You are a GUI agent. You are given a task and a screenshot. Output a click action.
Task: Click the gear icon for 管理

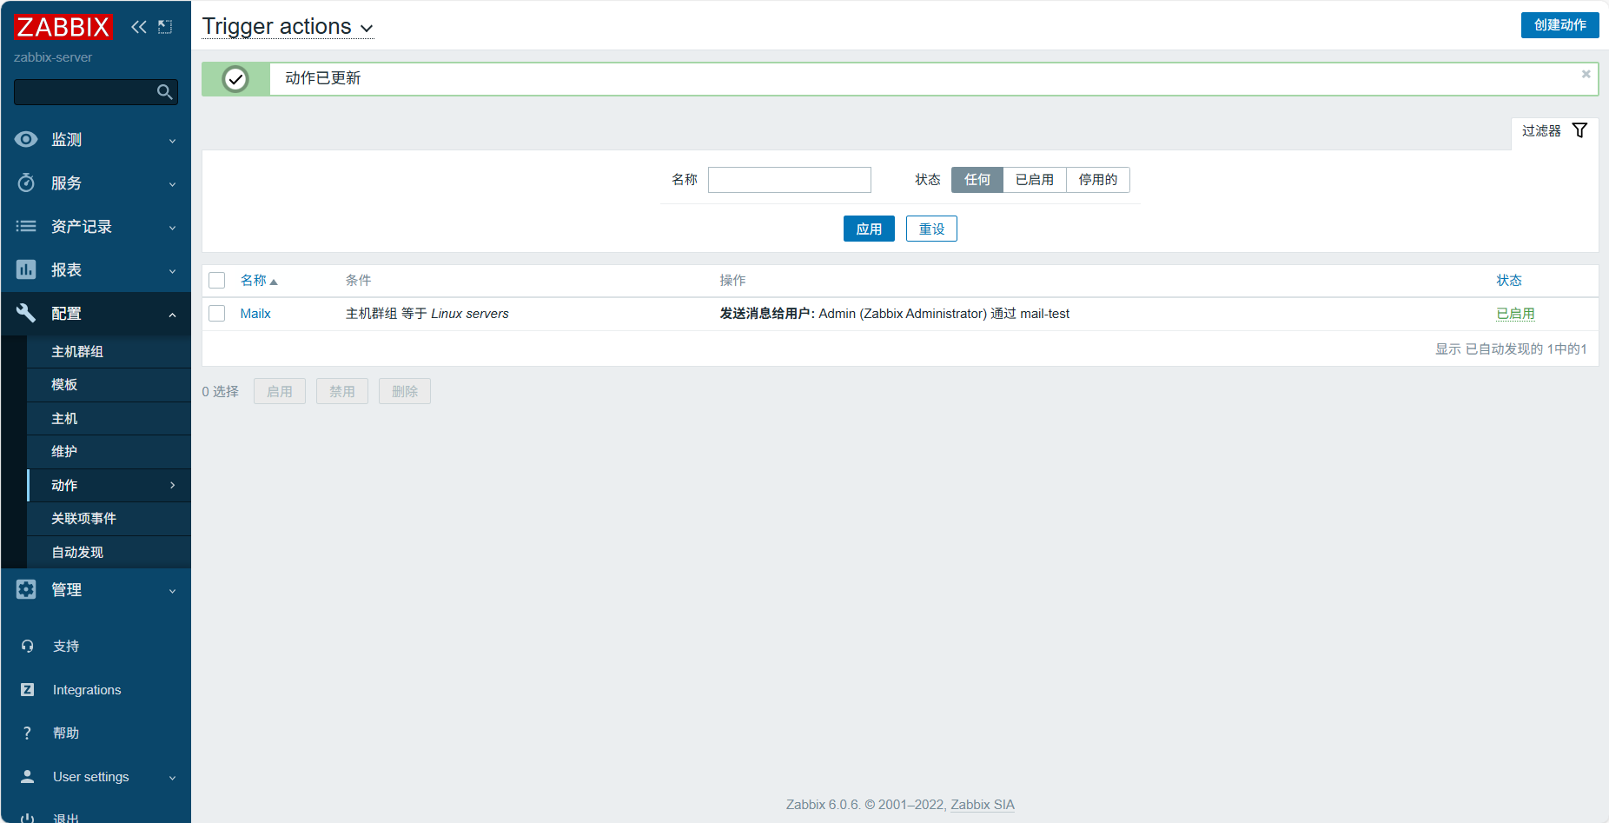26,589
